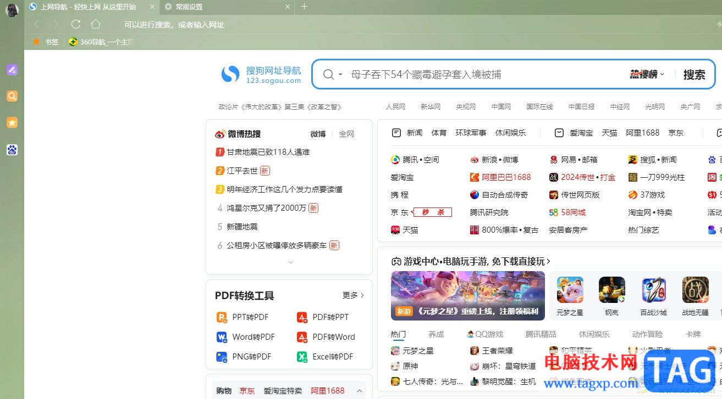722x399 pixels.
Task: Switch hot search to 全网 tab
Action: (346, 134)
